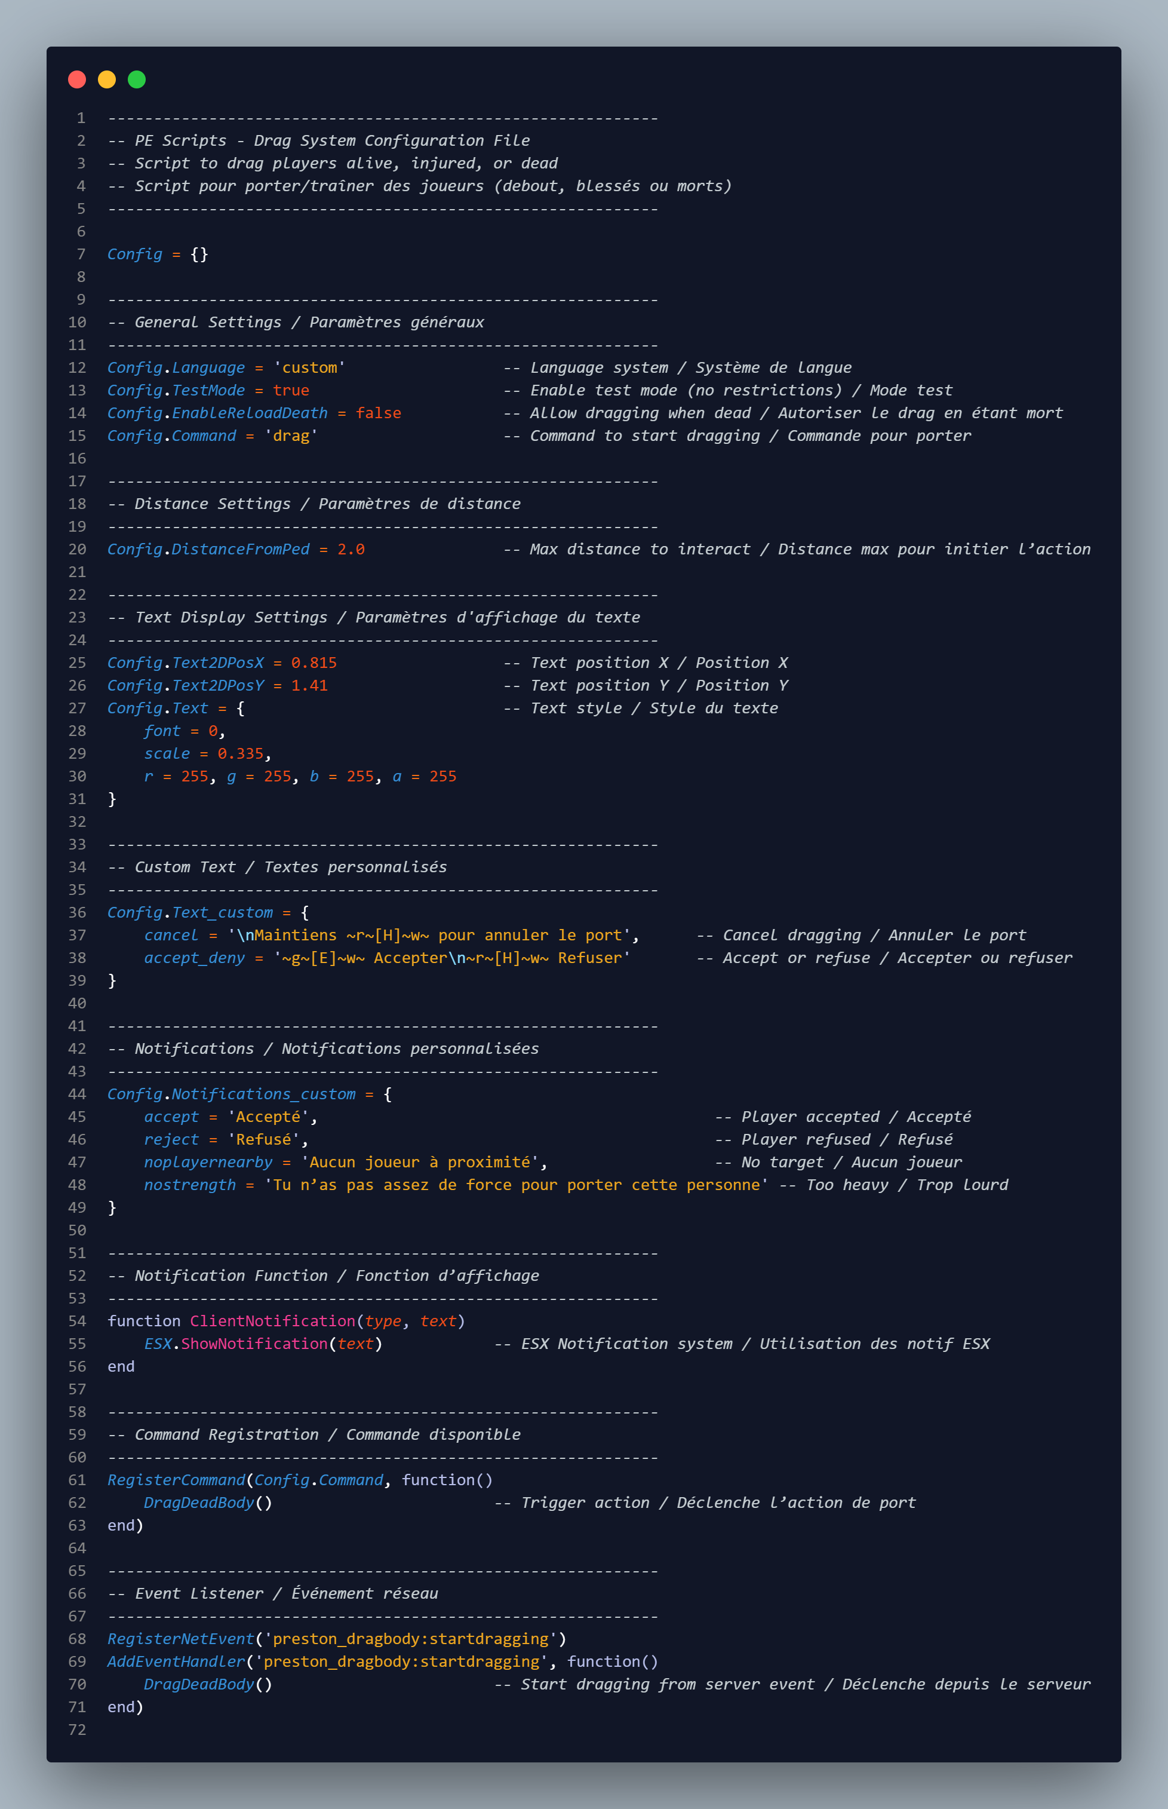Viewport: 1168px width, 1809px height.
Task: Click the 'Config.Text2DPosX' property name
Action: (x=186, y=663)
